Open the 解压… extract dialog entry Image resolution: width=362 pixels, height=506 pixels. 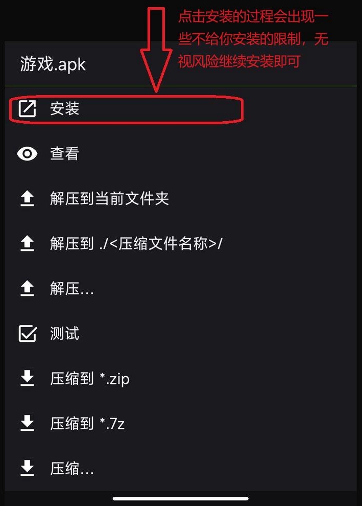point(181,288)
